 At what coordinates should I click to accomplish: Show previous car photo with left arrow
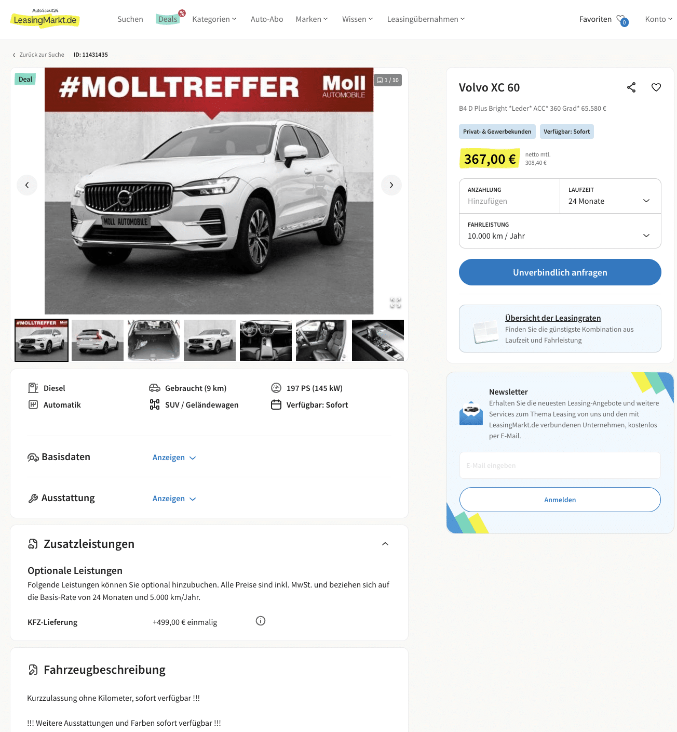tap(27, 185)
